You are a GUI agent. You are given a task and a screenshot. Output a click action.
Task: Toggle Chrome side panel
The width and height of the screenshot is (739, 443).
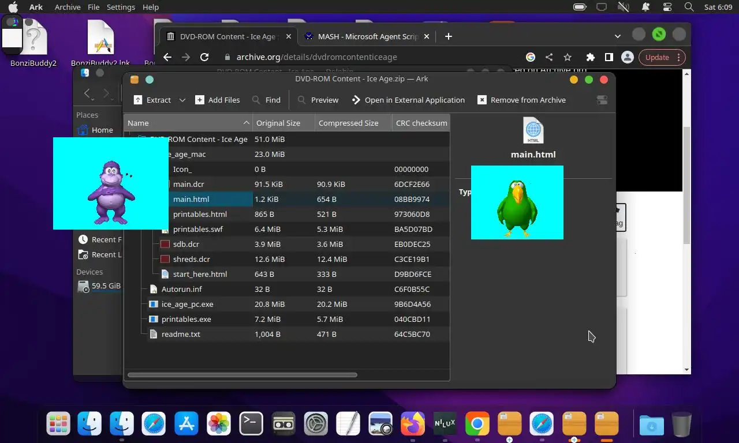(609, 57)
